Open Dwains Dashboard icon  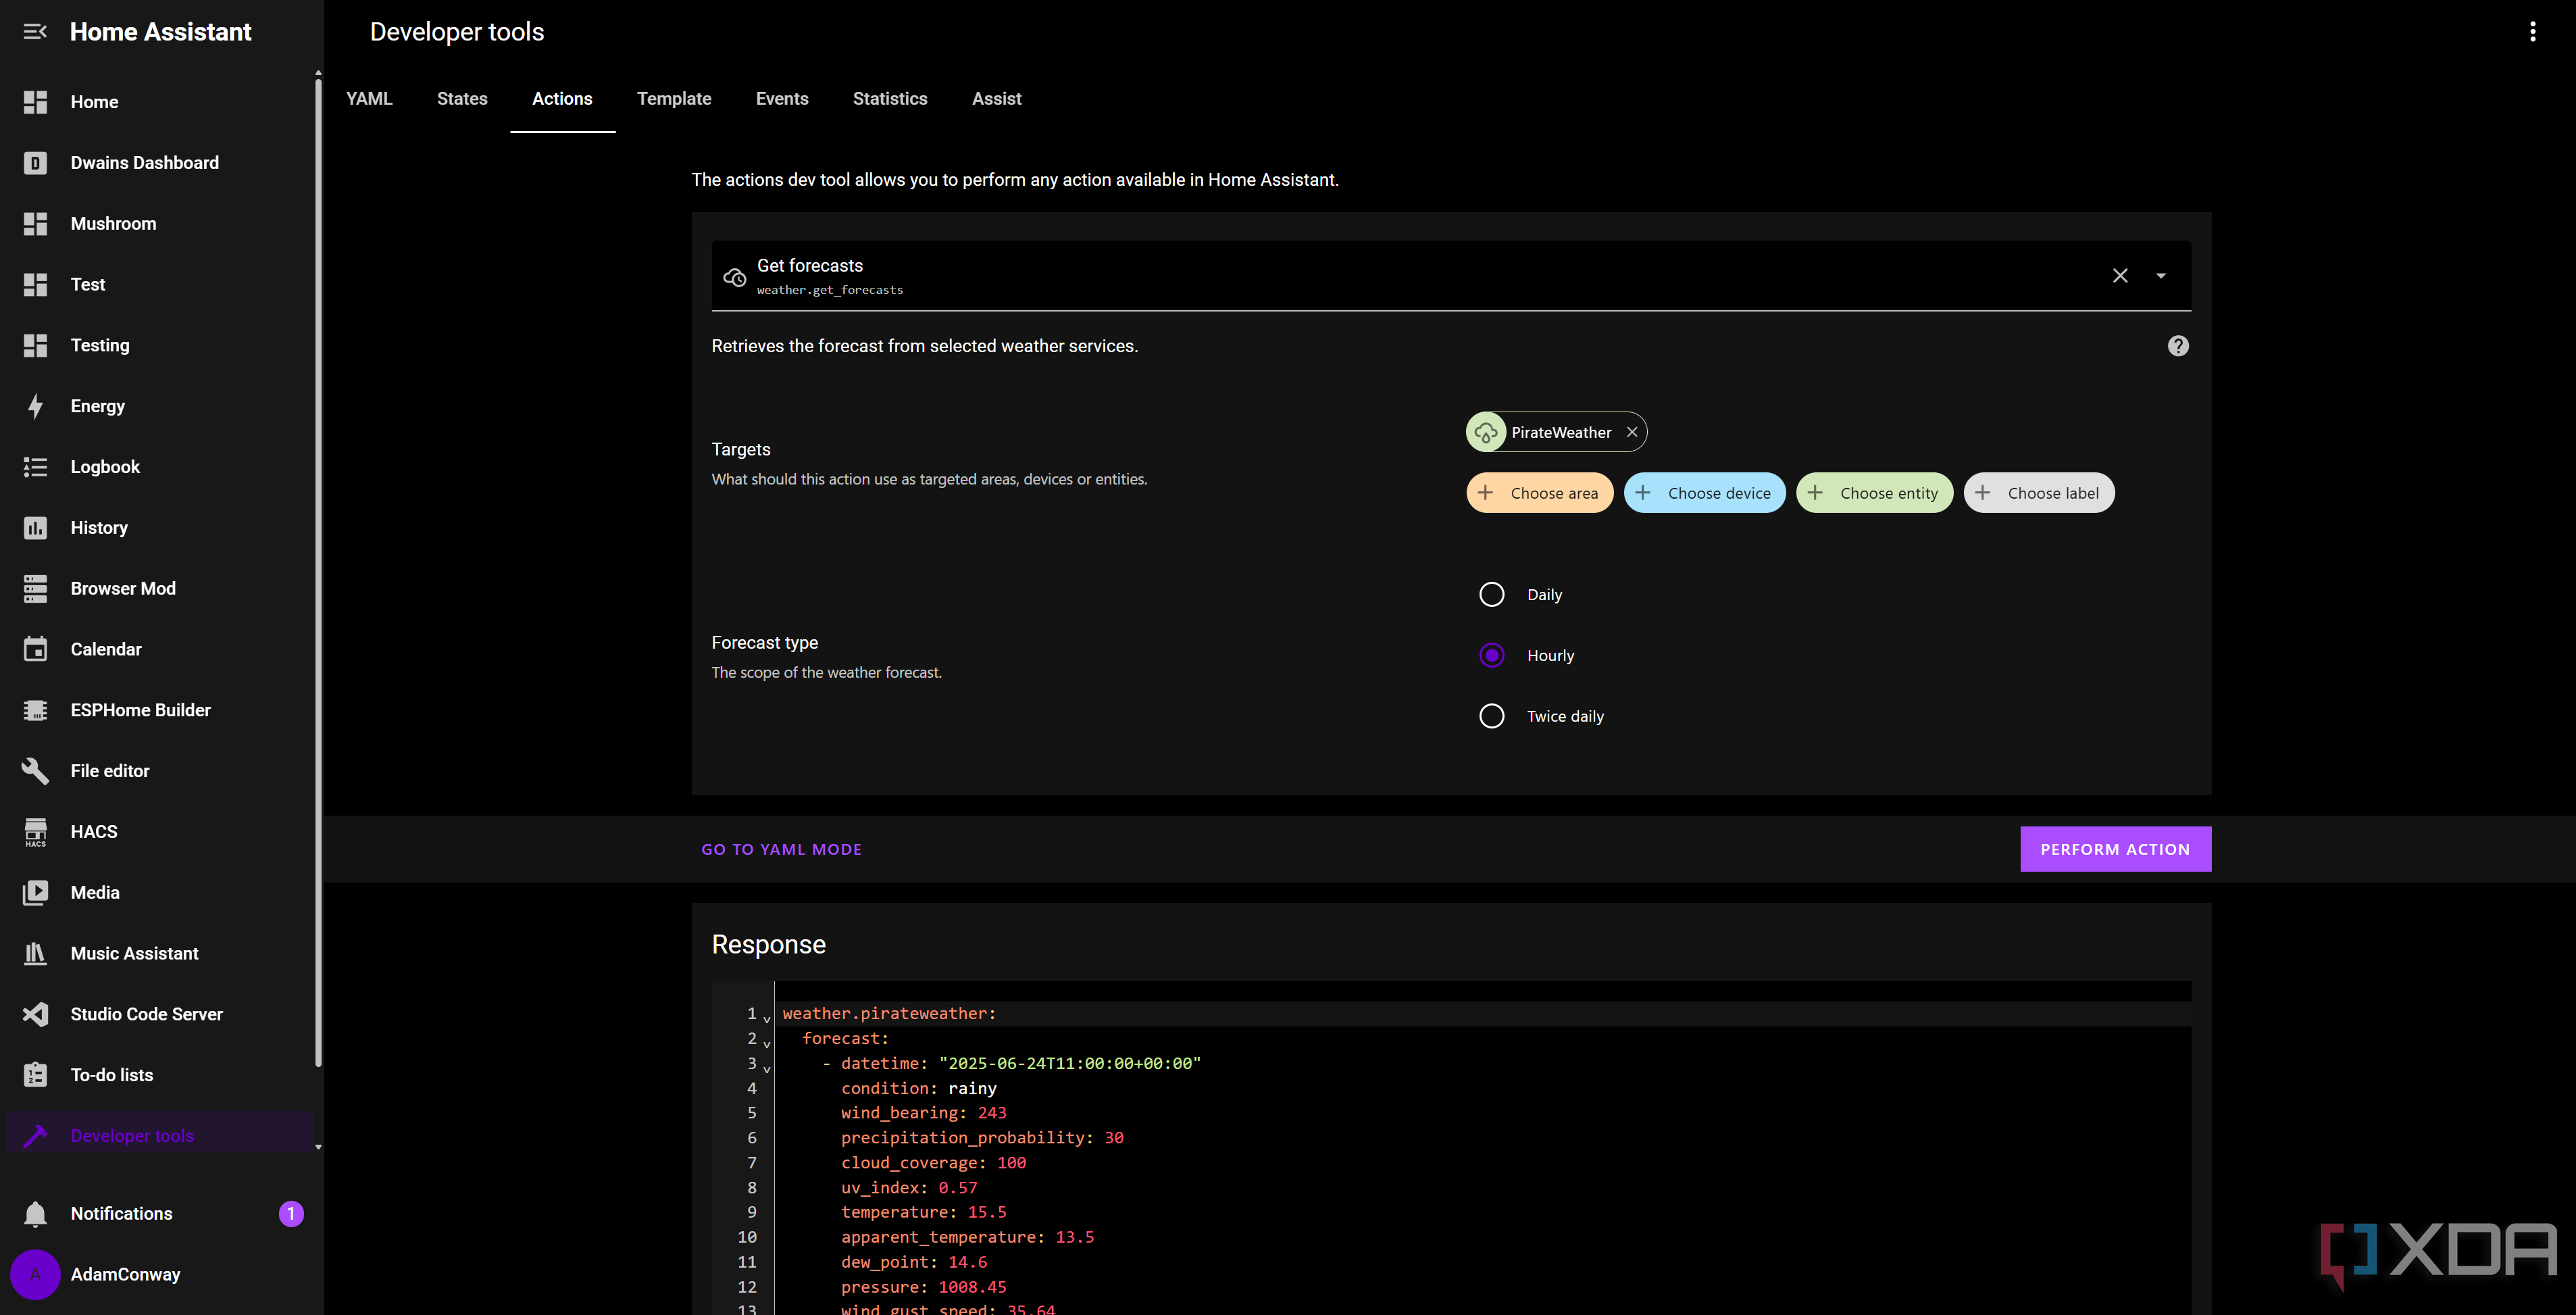(35, 163)
